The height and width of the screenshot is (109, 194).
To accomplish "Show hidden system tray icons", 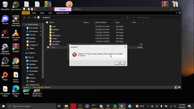I will [148, 106].
